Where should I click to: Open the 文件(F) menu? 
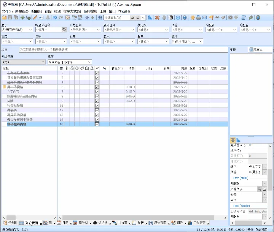(7, 11)
